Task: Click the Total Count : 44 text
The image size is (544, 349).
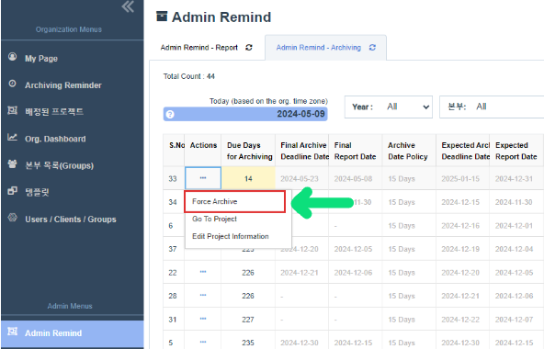Action: click(189, 76)
